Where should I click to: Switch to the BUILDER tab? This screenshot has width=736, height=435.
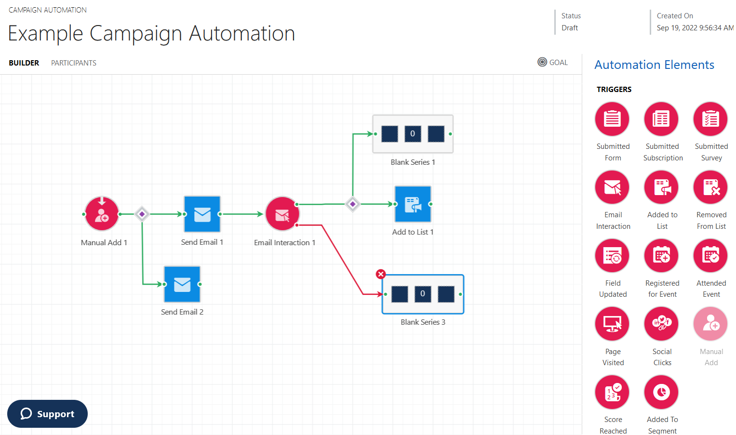(x=24, y=63)
